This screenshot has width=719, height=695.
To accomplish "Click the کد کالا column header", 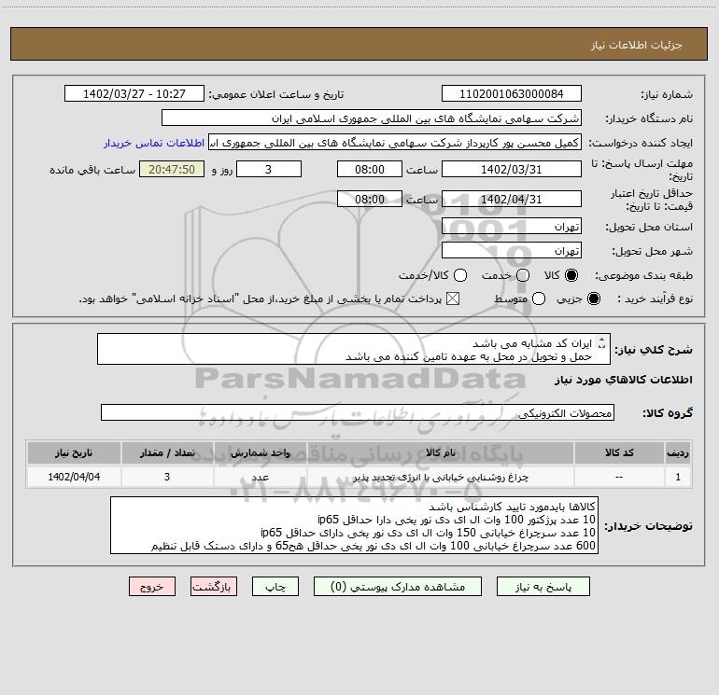I will [619, 452].
